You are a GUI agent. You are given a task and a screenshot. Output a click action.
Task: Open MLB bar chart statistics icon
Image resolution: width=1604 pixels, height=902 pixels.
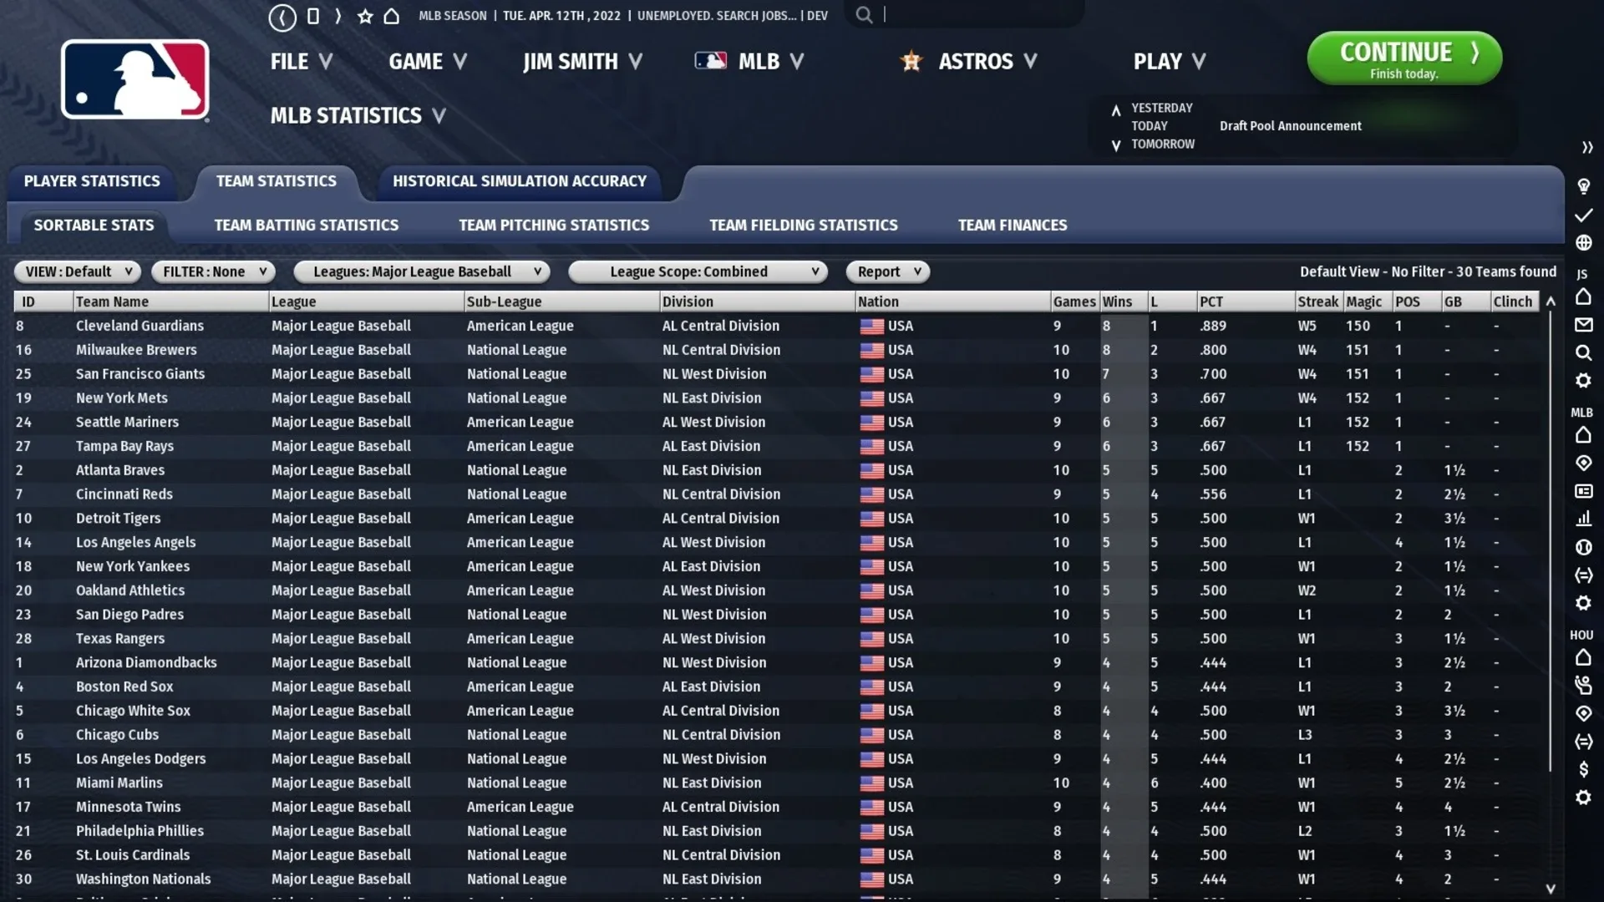click(1583, 519)
